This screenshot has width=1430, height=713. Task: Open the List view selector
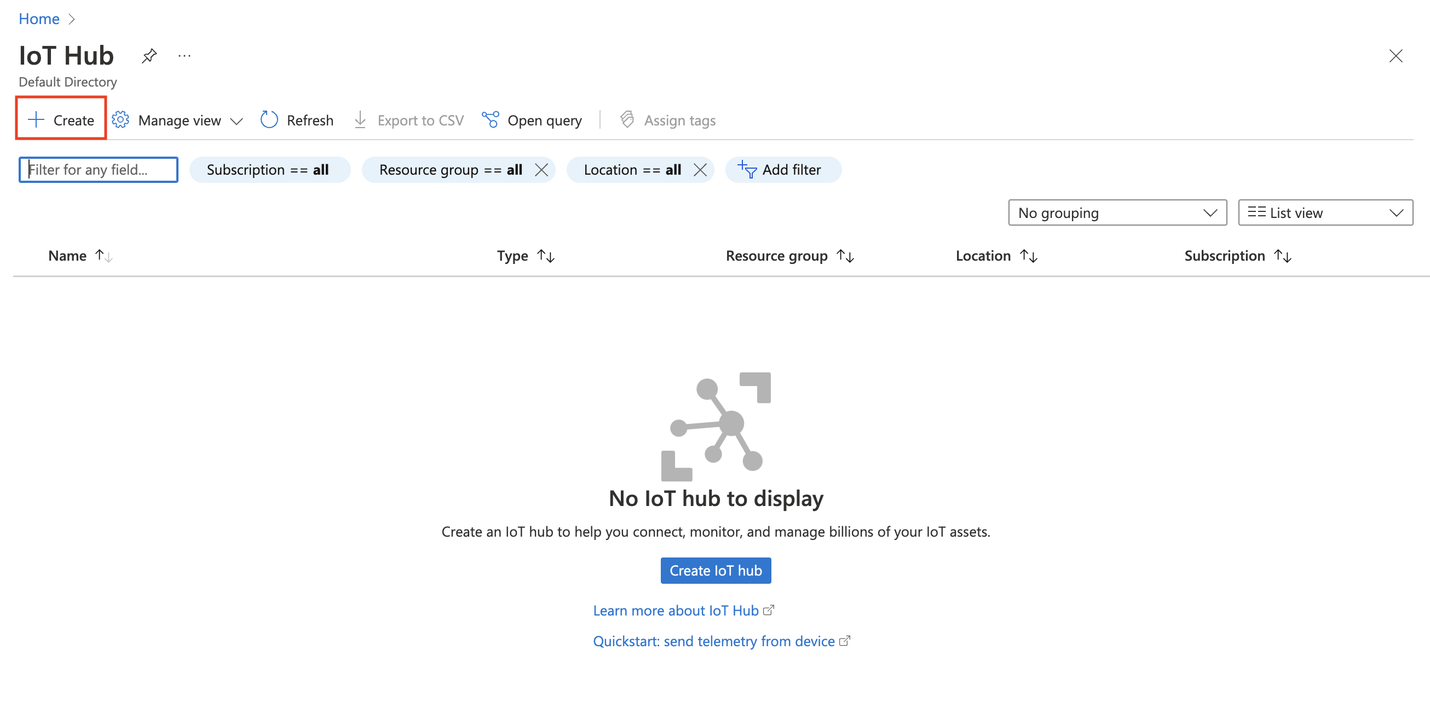1325,212
